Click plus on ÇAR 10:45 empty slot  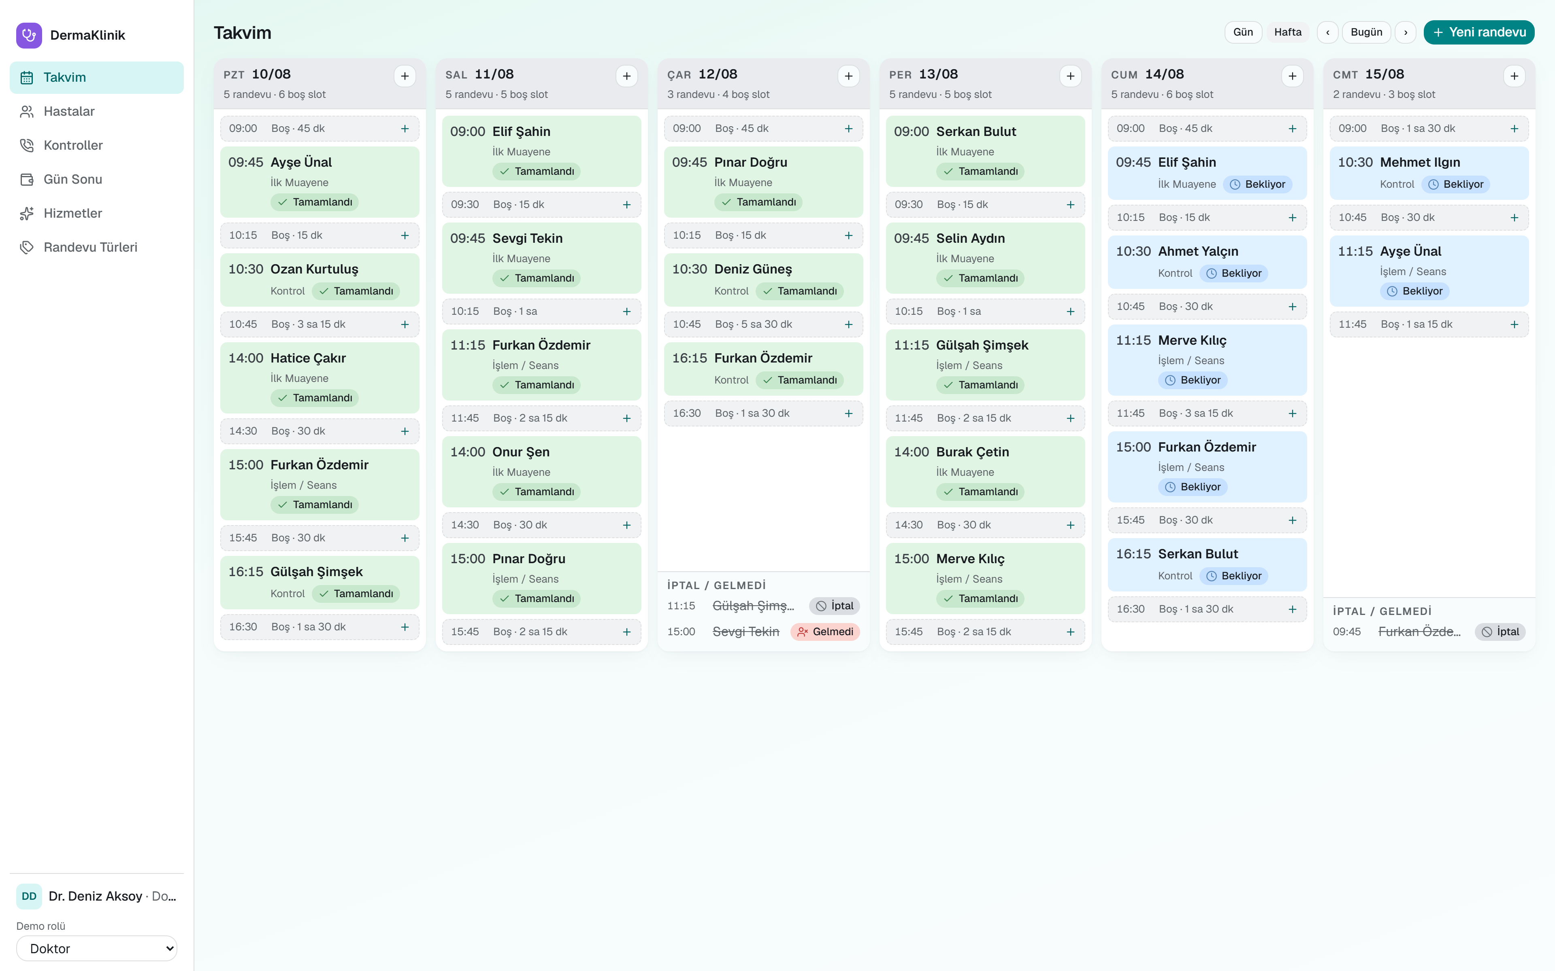[x=848, y=324]
